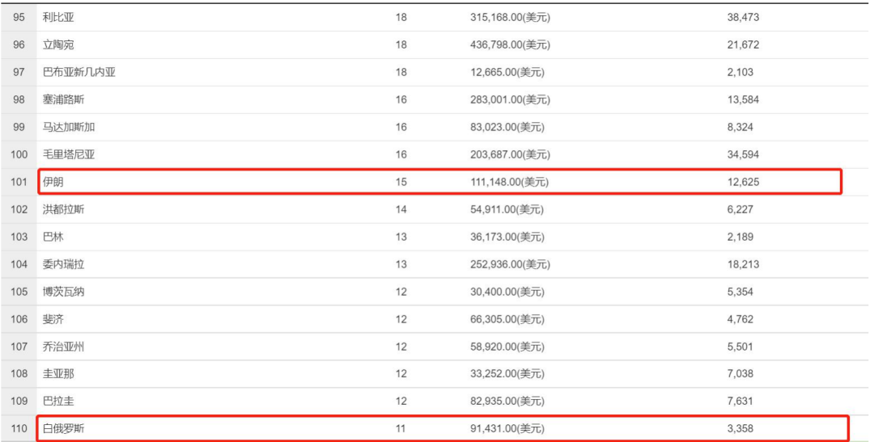The height and width of the screenshot is (442, 874).
Task: Select amount 36,173.00(美元)
Action: pos(507,237)
